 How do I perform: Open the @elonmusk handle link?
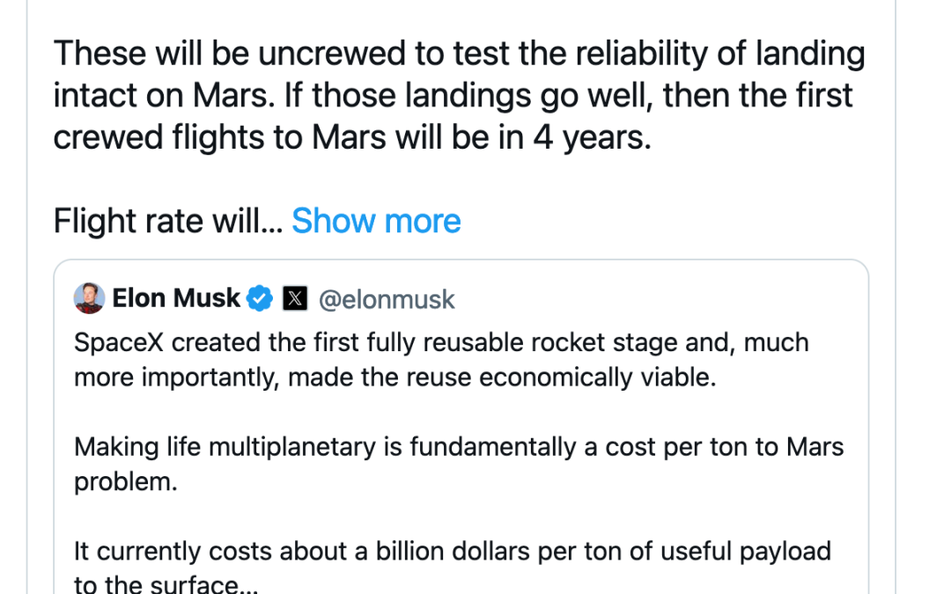(387, 299)
